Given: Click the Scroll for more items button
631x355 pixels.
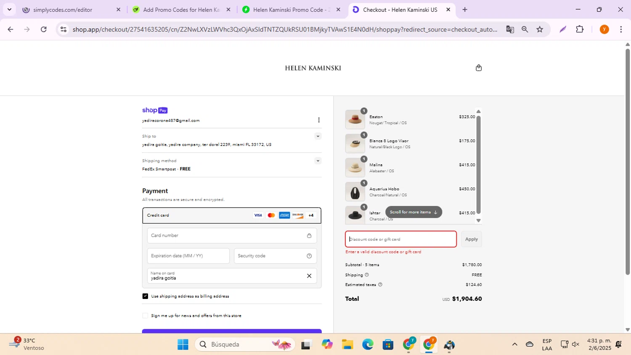Looking at the screenshot, I should [x=414, y=212].
